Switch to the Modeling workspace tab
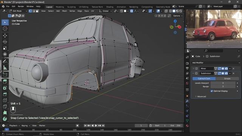Viewport: 242px width, 136px height. tap(60, 7)
